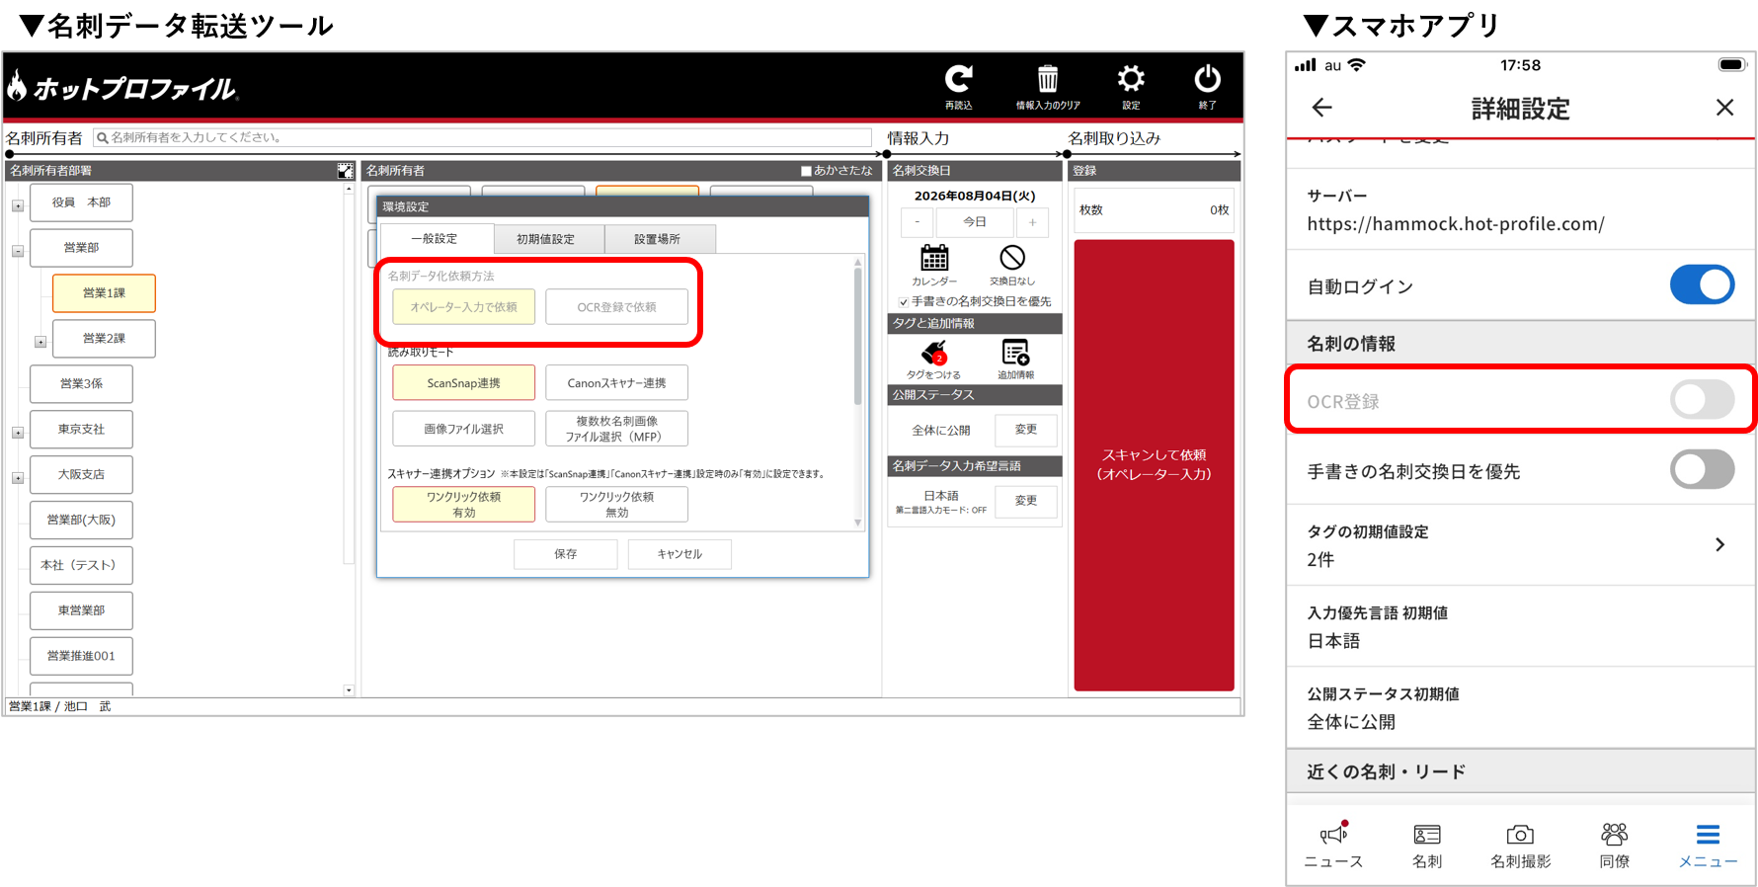Viewport: 1758px width, 887px height.
Task: Click the 情報入力のクリア trash icon
Action: [1048, 79]
